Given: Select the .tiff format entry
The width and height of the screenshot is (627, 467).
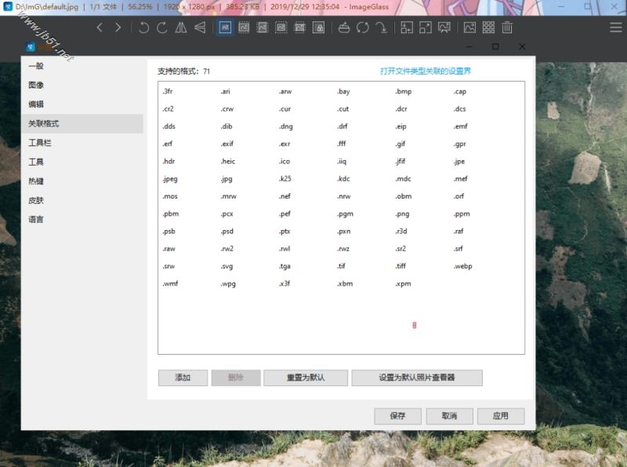Looking at the screenshot, I should tap(400, 266).
